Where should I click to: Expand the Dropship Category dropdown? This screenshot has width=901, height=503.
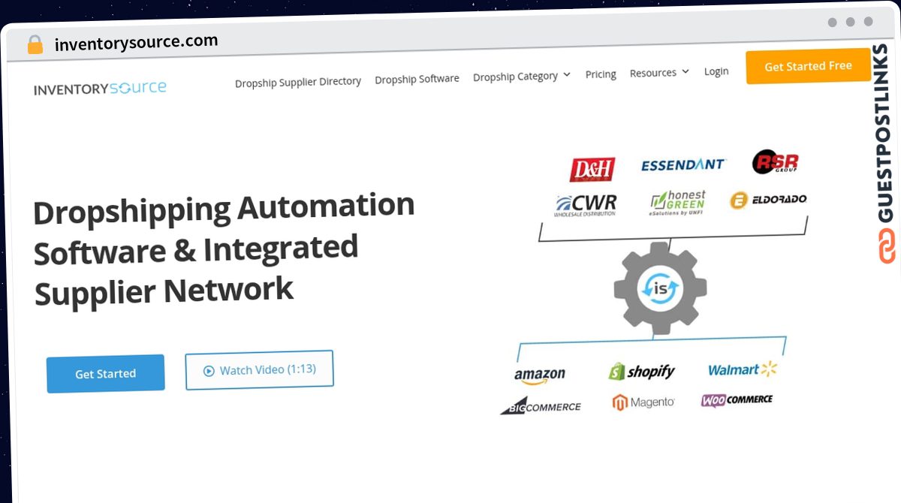pyautogui.click(x=522, y=77)
